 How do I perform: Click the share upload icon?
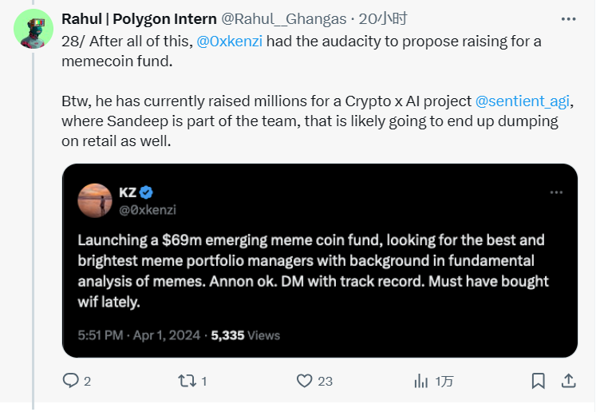[570, 381]
